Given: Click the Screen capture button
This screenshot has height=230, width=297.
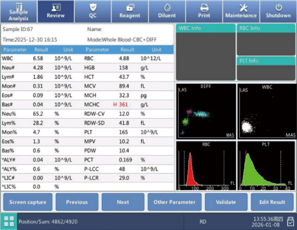Looking at the screenshot, I should (x=28, y=202).
